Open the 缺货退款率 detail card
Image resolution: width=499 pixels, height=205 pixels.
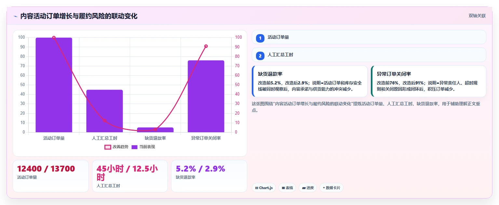pos(310,81)
